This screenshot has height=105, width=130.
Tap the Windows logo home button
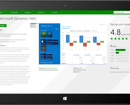[65, 98]
